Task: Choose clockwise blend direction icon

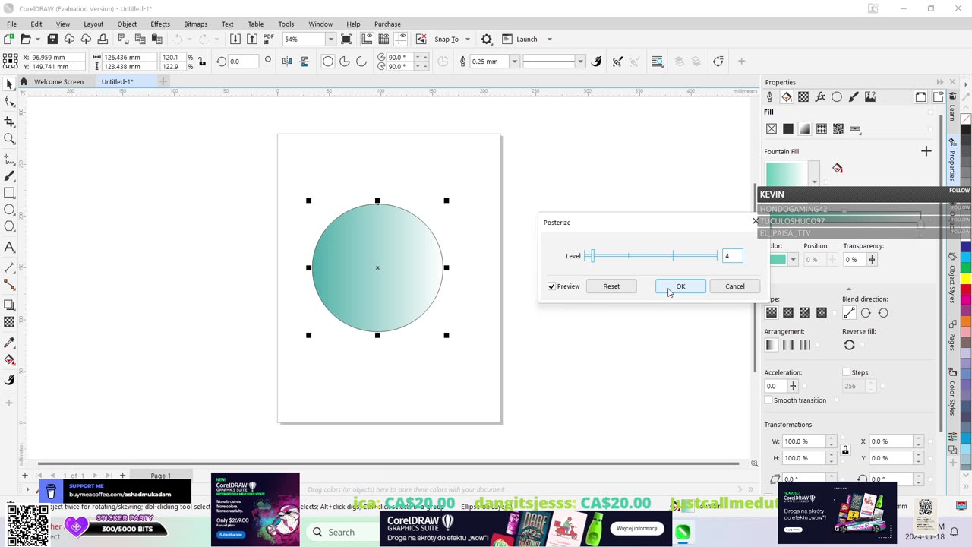Action: coord(866,313)
